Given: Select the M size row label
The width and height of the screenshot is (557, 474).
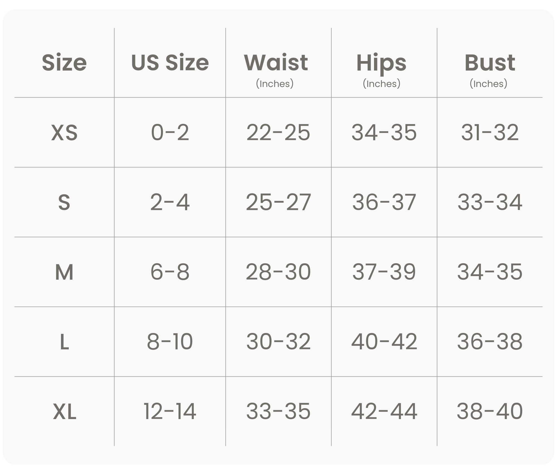Looking at the screenshot, I should point(64,272).
